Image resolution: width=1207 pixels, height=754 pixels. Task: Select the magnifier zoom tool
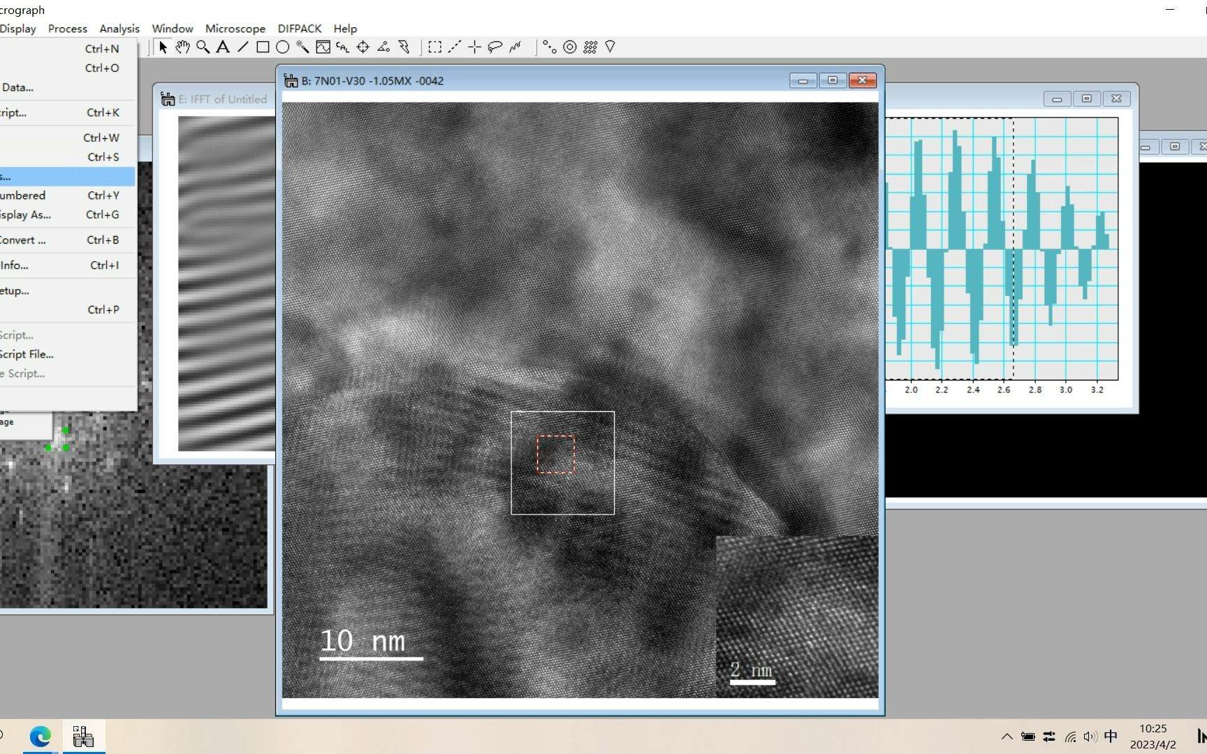click(203, 47)
